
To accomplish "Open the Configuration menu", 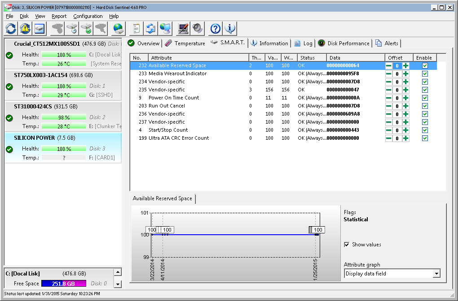I will point(88,16).
